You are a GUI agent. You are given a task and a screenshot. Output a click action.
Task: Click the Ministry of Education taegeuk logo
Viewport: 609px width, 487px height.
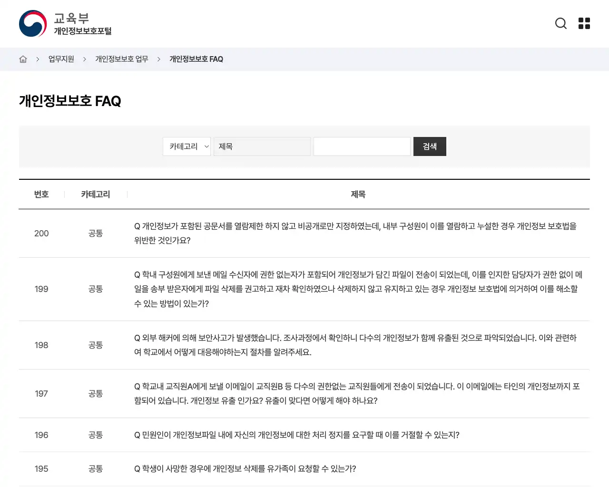[33, 24]
